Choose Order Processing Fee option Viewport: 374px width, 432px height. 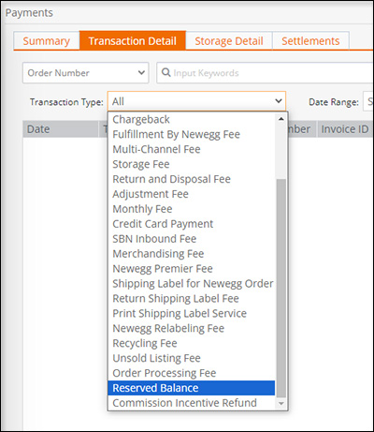click(192, 373)
